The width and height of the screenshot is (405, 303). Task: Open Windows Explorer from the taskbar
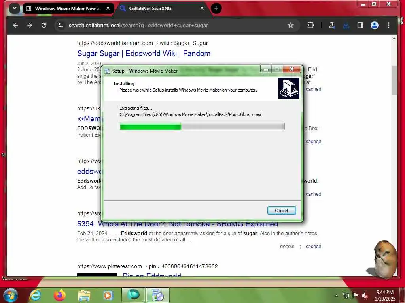[84, 295]
